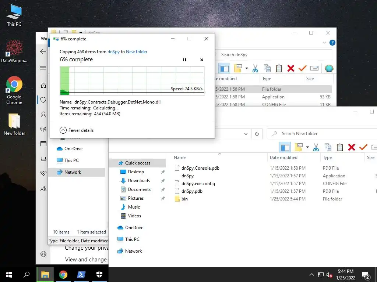Click Cut scissors in dnSpy window toolbar
This screenshot has height=282, width=377.
255,68
